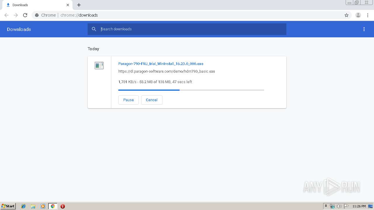Viewport: 374px width, 210px height.
Task: Restore down the Chrome window
Action: [357, 3]
